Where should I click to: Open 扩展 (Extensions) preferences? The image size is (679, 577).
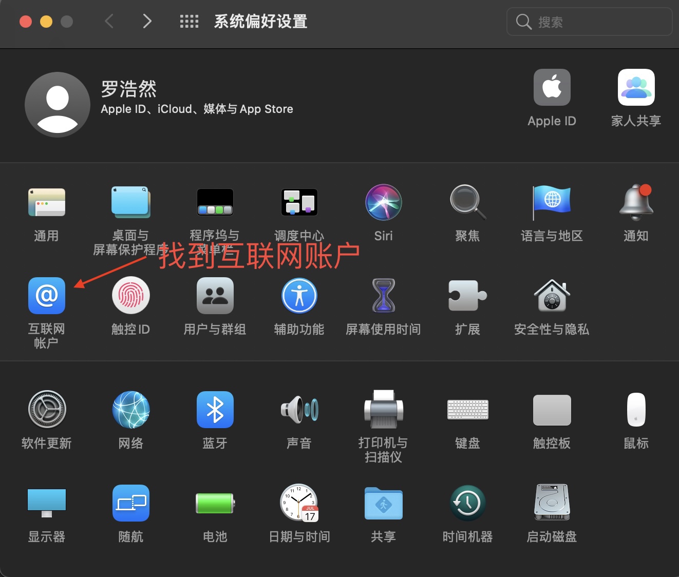point(467,296)
